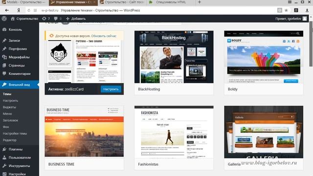Open the Строительство site home link
The image size is (313, 176).
tap(24, 19)
